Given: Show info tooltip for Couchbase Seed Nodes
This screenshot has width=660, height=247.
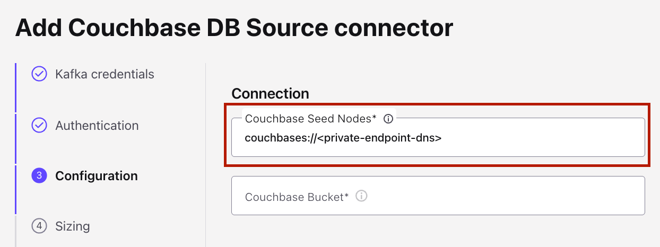Looking at the screenshot, I should (x=388, y=119).
